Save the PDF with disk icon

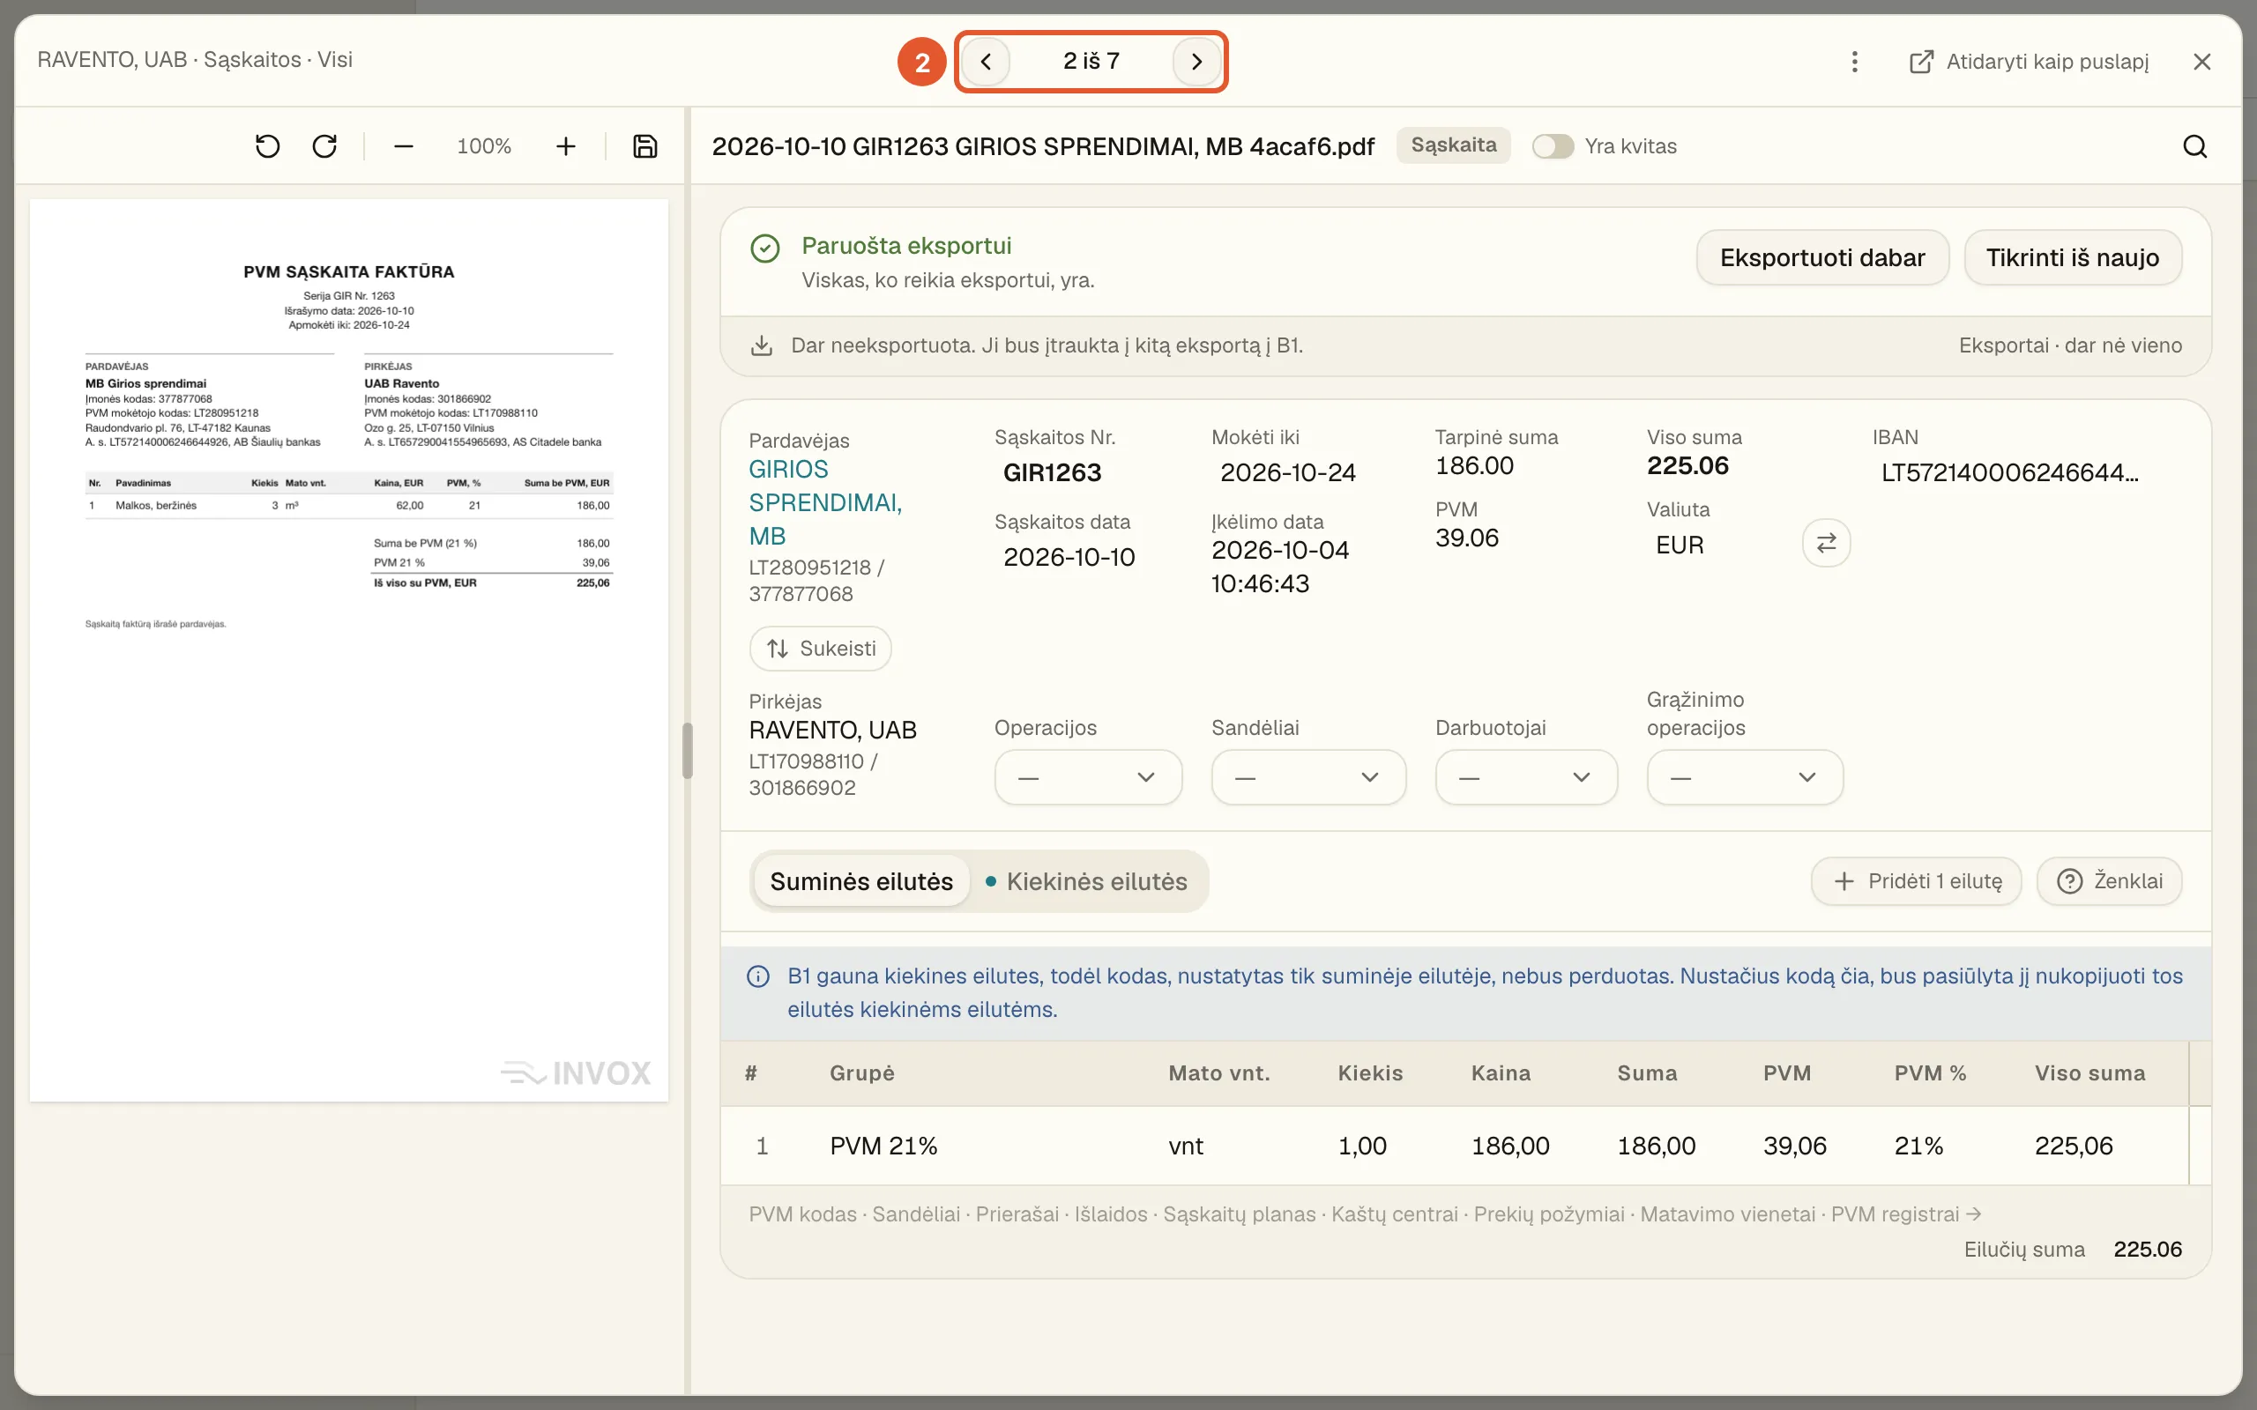645,146
